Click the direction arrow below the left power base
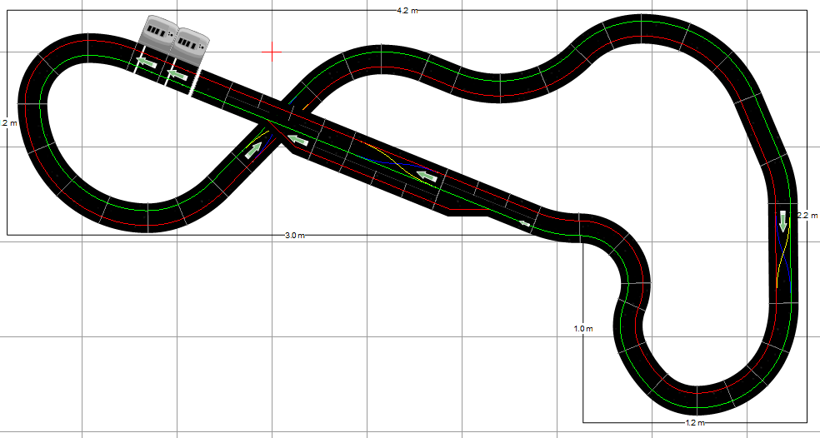The height and width of the screenshot is (438, 820). 147,63
